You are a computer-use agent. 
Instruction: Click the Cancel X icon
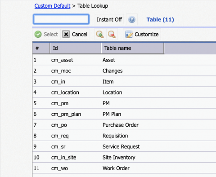pyautogui.click(x=66, y=34)
